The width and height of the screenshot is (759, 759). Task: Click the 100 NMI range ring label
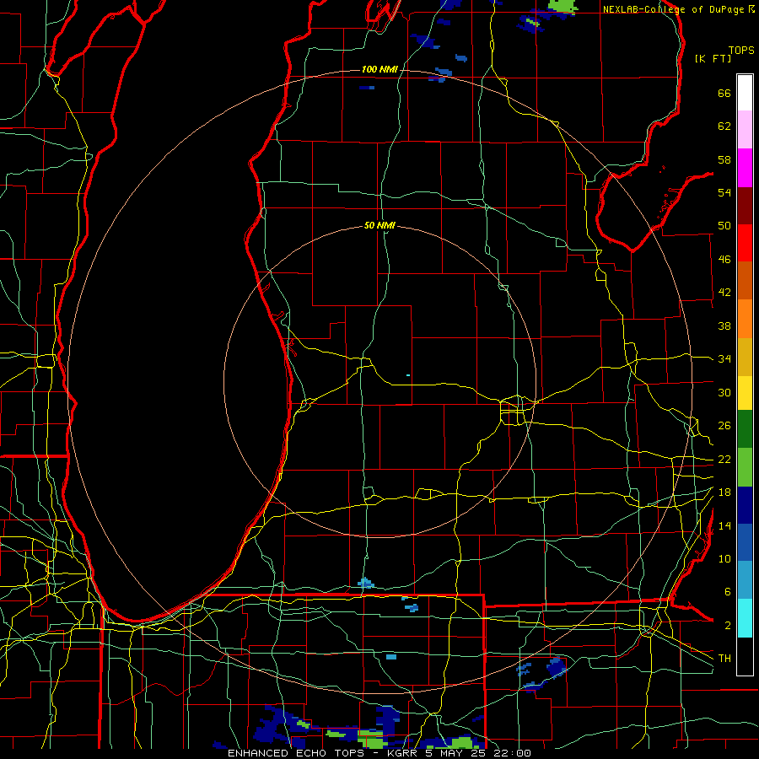tap(379, 70)
